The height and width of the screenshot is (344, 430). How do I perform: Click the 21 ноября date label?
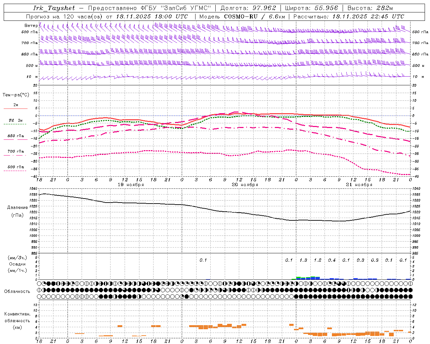pos(359,185)
